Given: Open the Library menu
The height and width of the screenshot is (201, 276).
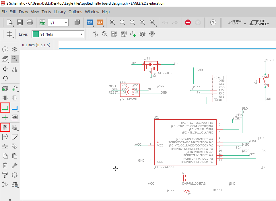Looking at the screenshot, I should click(59, 12).
